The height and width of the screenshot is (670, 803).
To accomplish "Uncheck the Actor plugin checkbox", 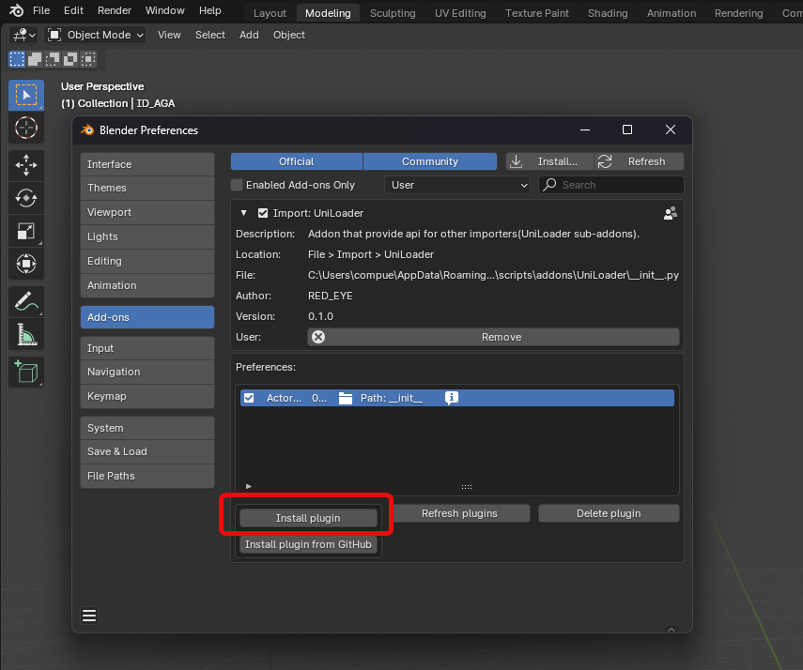I will 249,398.
